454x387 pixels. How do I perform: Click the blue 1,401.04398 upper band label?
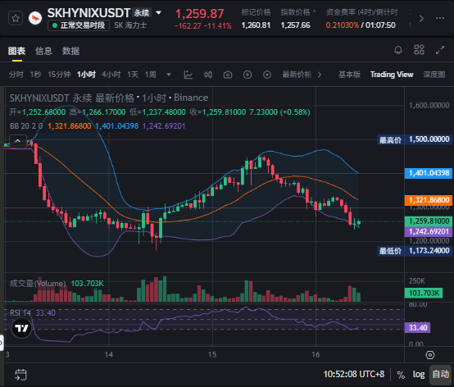point(429,173)
